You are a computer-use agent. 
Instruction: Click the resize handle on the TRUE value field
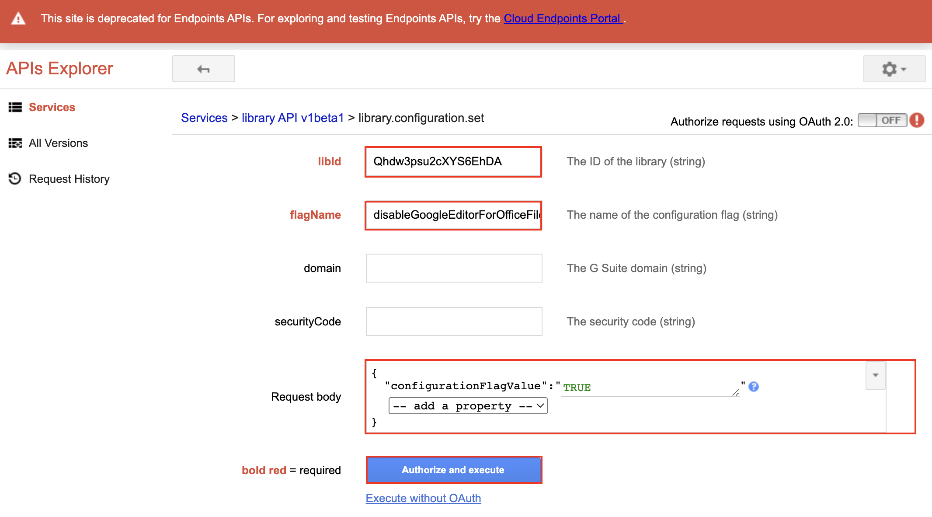[736, 392]
